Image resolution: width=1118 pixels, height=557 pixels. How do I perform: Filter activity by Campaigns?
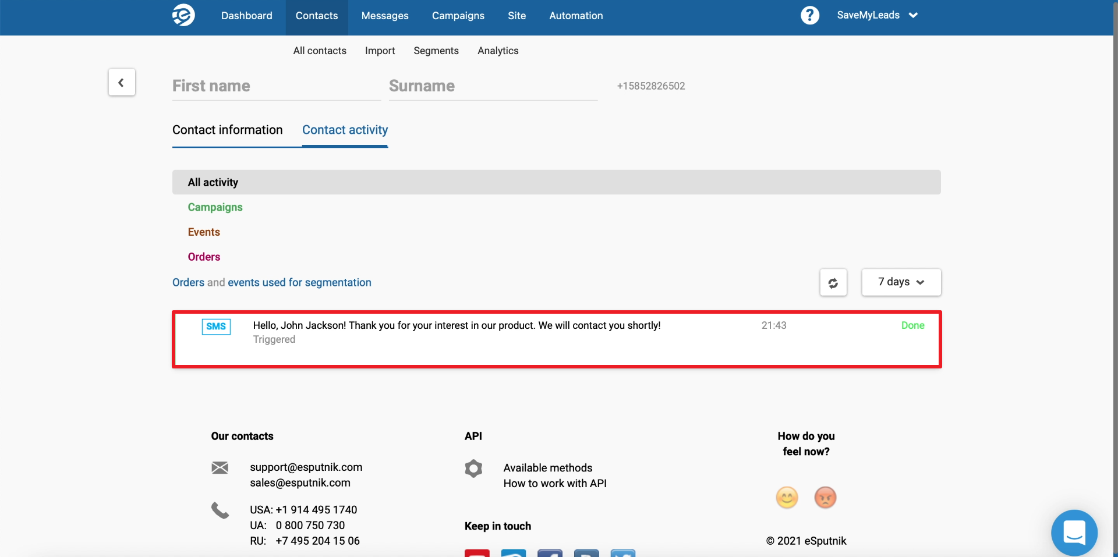coord(215,207)
